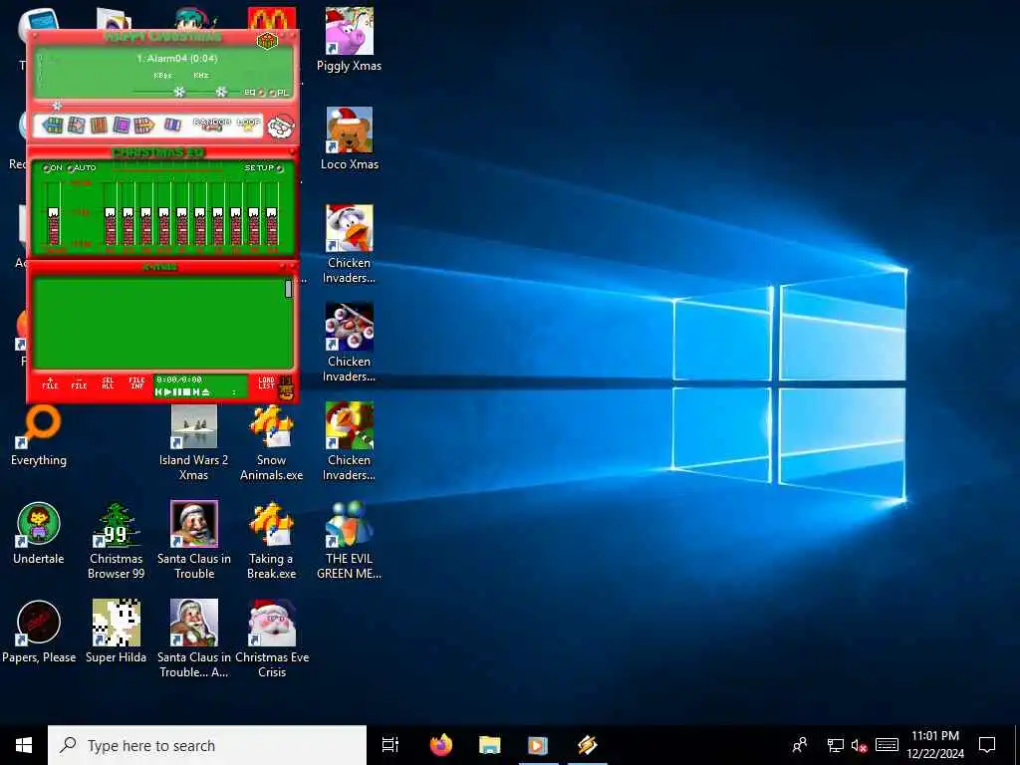Click the People icon in the system tray
The width and height of the screenshot is (1020, 765).
tap(800, 745)
